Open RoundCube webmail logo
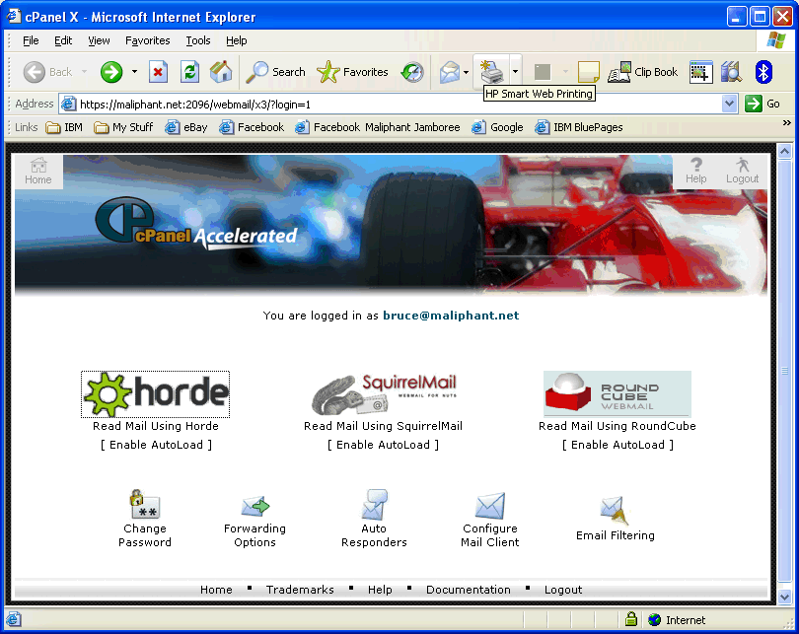This screenshot has width=799, height=634. tap(617, 394)
